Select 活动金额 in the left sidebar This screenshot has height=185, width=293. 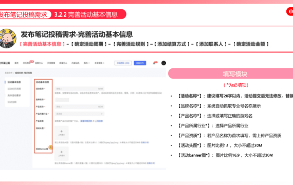tap(12, 102)
